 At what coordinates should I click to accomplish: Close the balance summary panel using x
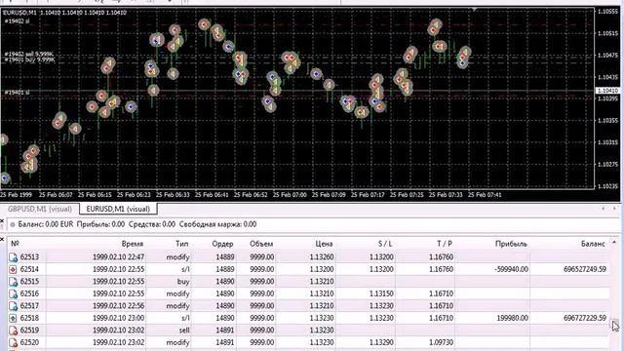point(2,220)
